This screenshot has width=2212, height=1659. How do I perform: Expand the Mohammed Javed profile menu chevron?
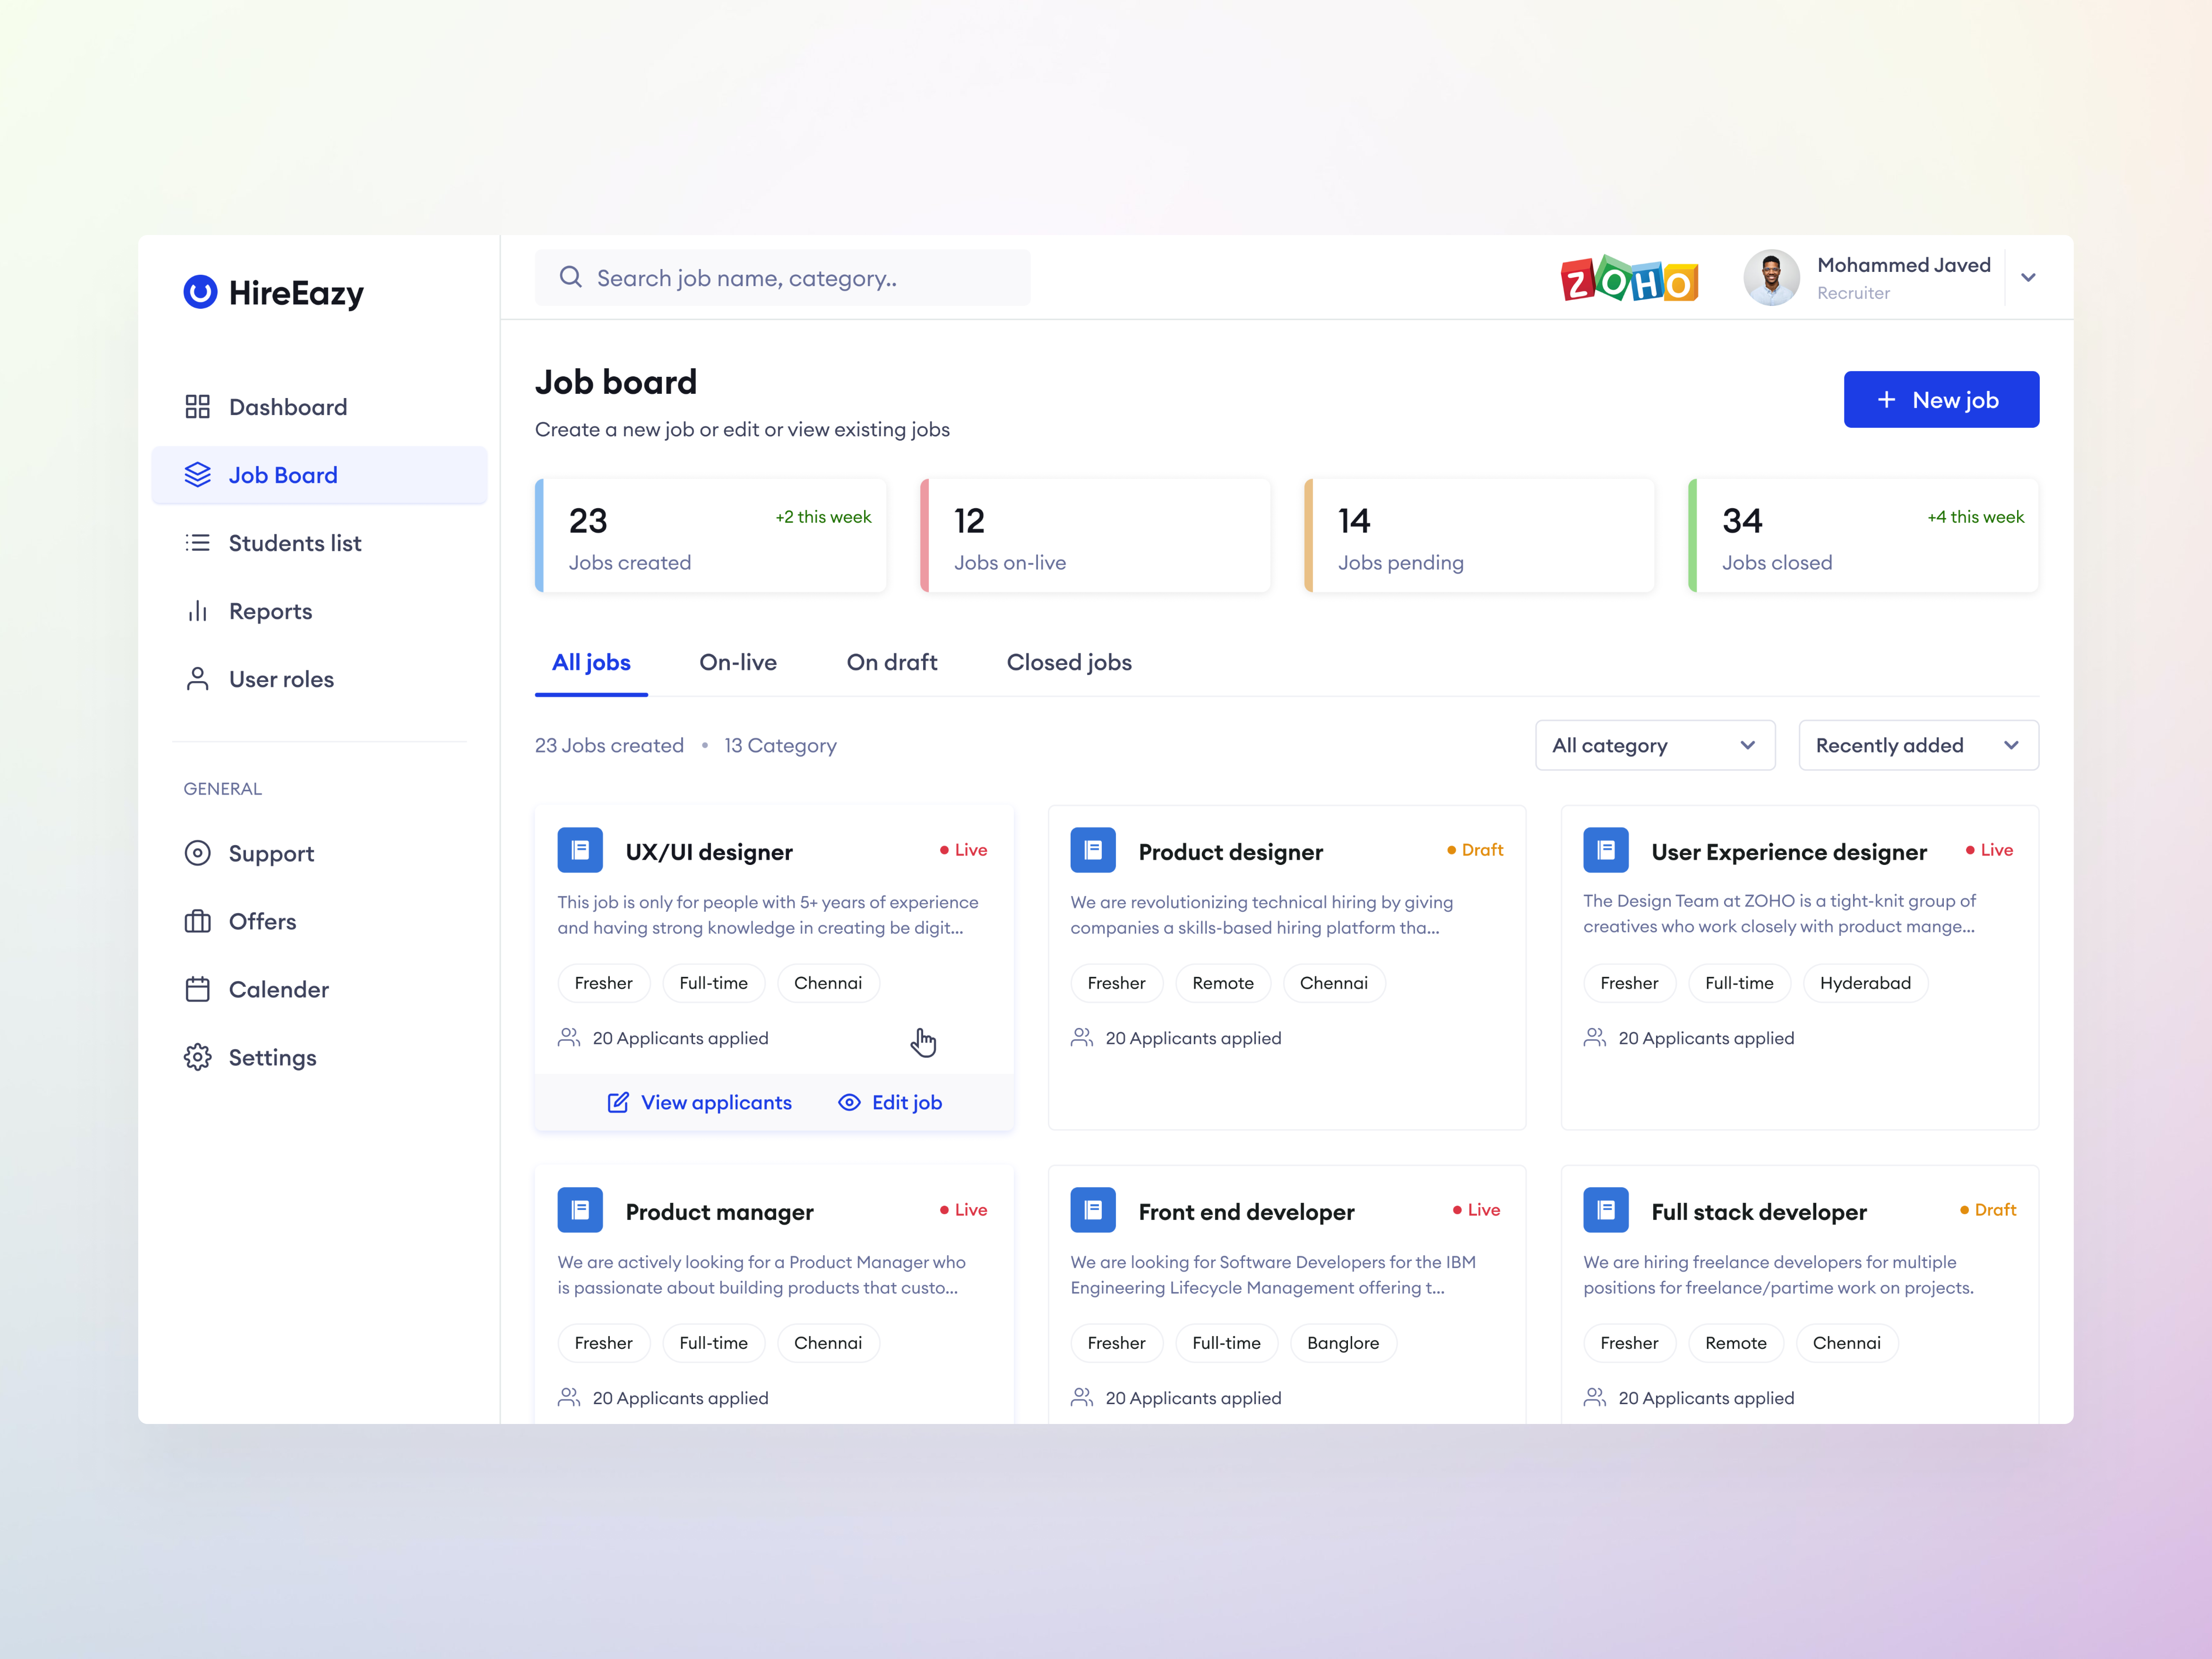(2028, 277)
